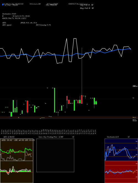Click the ADX '(MGR) 18.8, 46, 31.4' values
138x183 pixels.
[29, 23]
